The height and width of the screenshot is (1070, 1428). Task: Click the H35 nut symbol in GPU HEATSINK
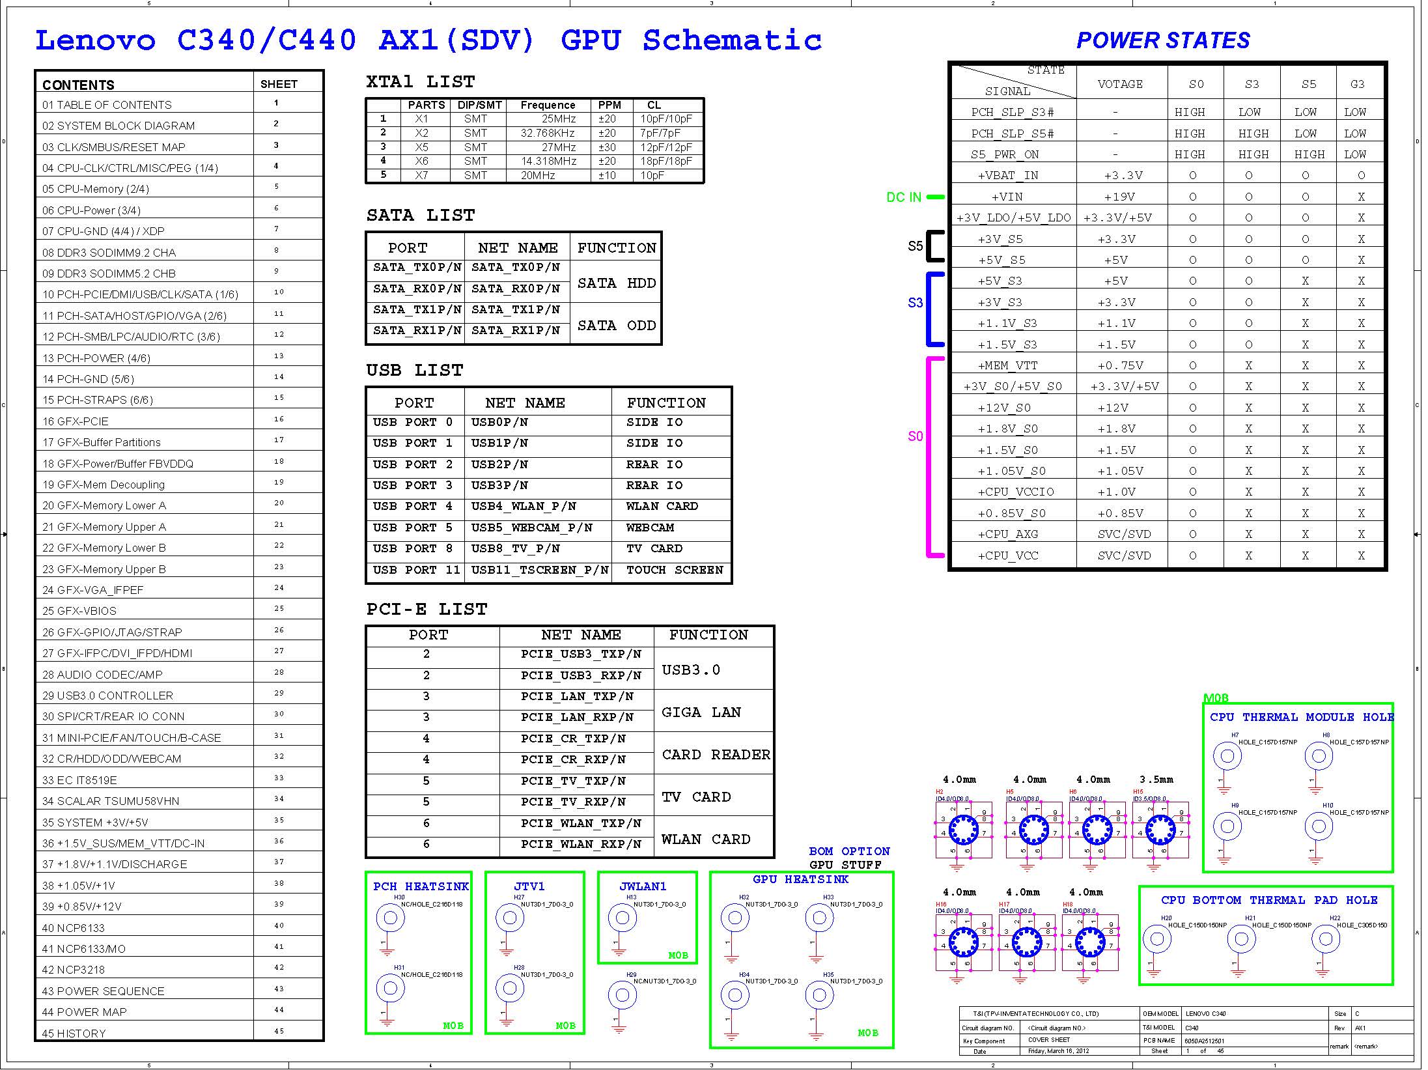click(x=819, y=995)
